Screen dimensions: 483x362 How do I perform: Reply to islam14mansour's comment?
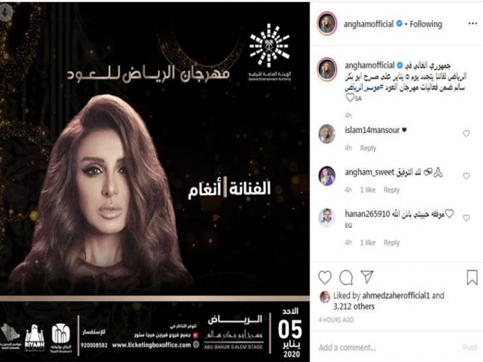click(x=368, y=148)
